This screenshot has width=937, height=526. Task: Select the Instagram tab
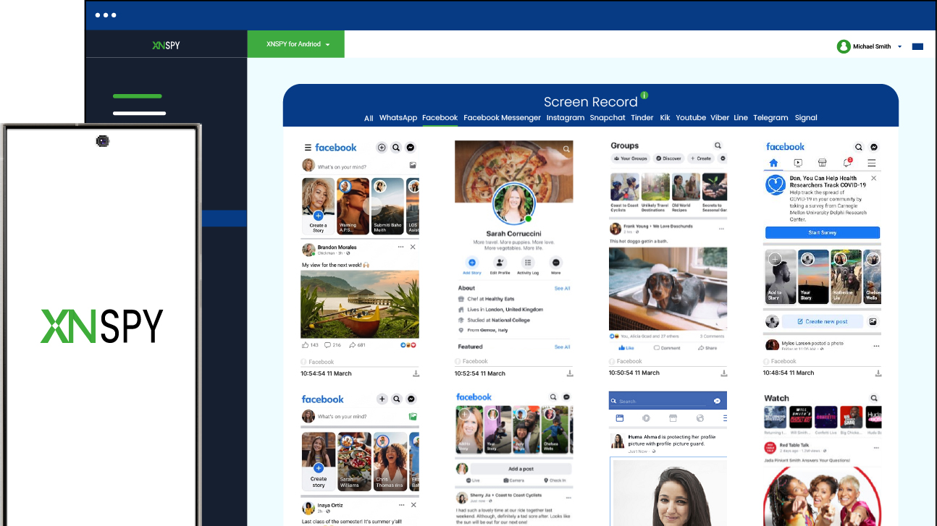pyautogui.click(x=565, y=118)
